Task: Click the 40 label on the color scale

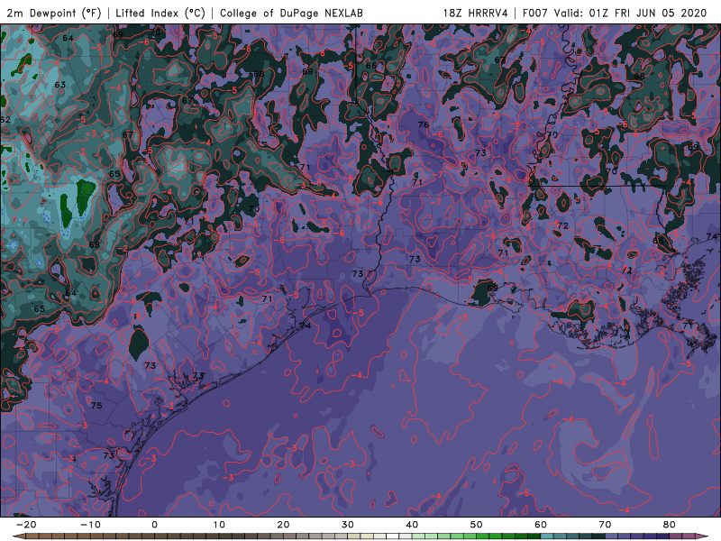Action: (412, 525)
